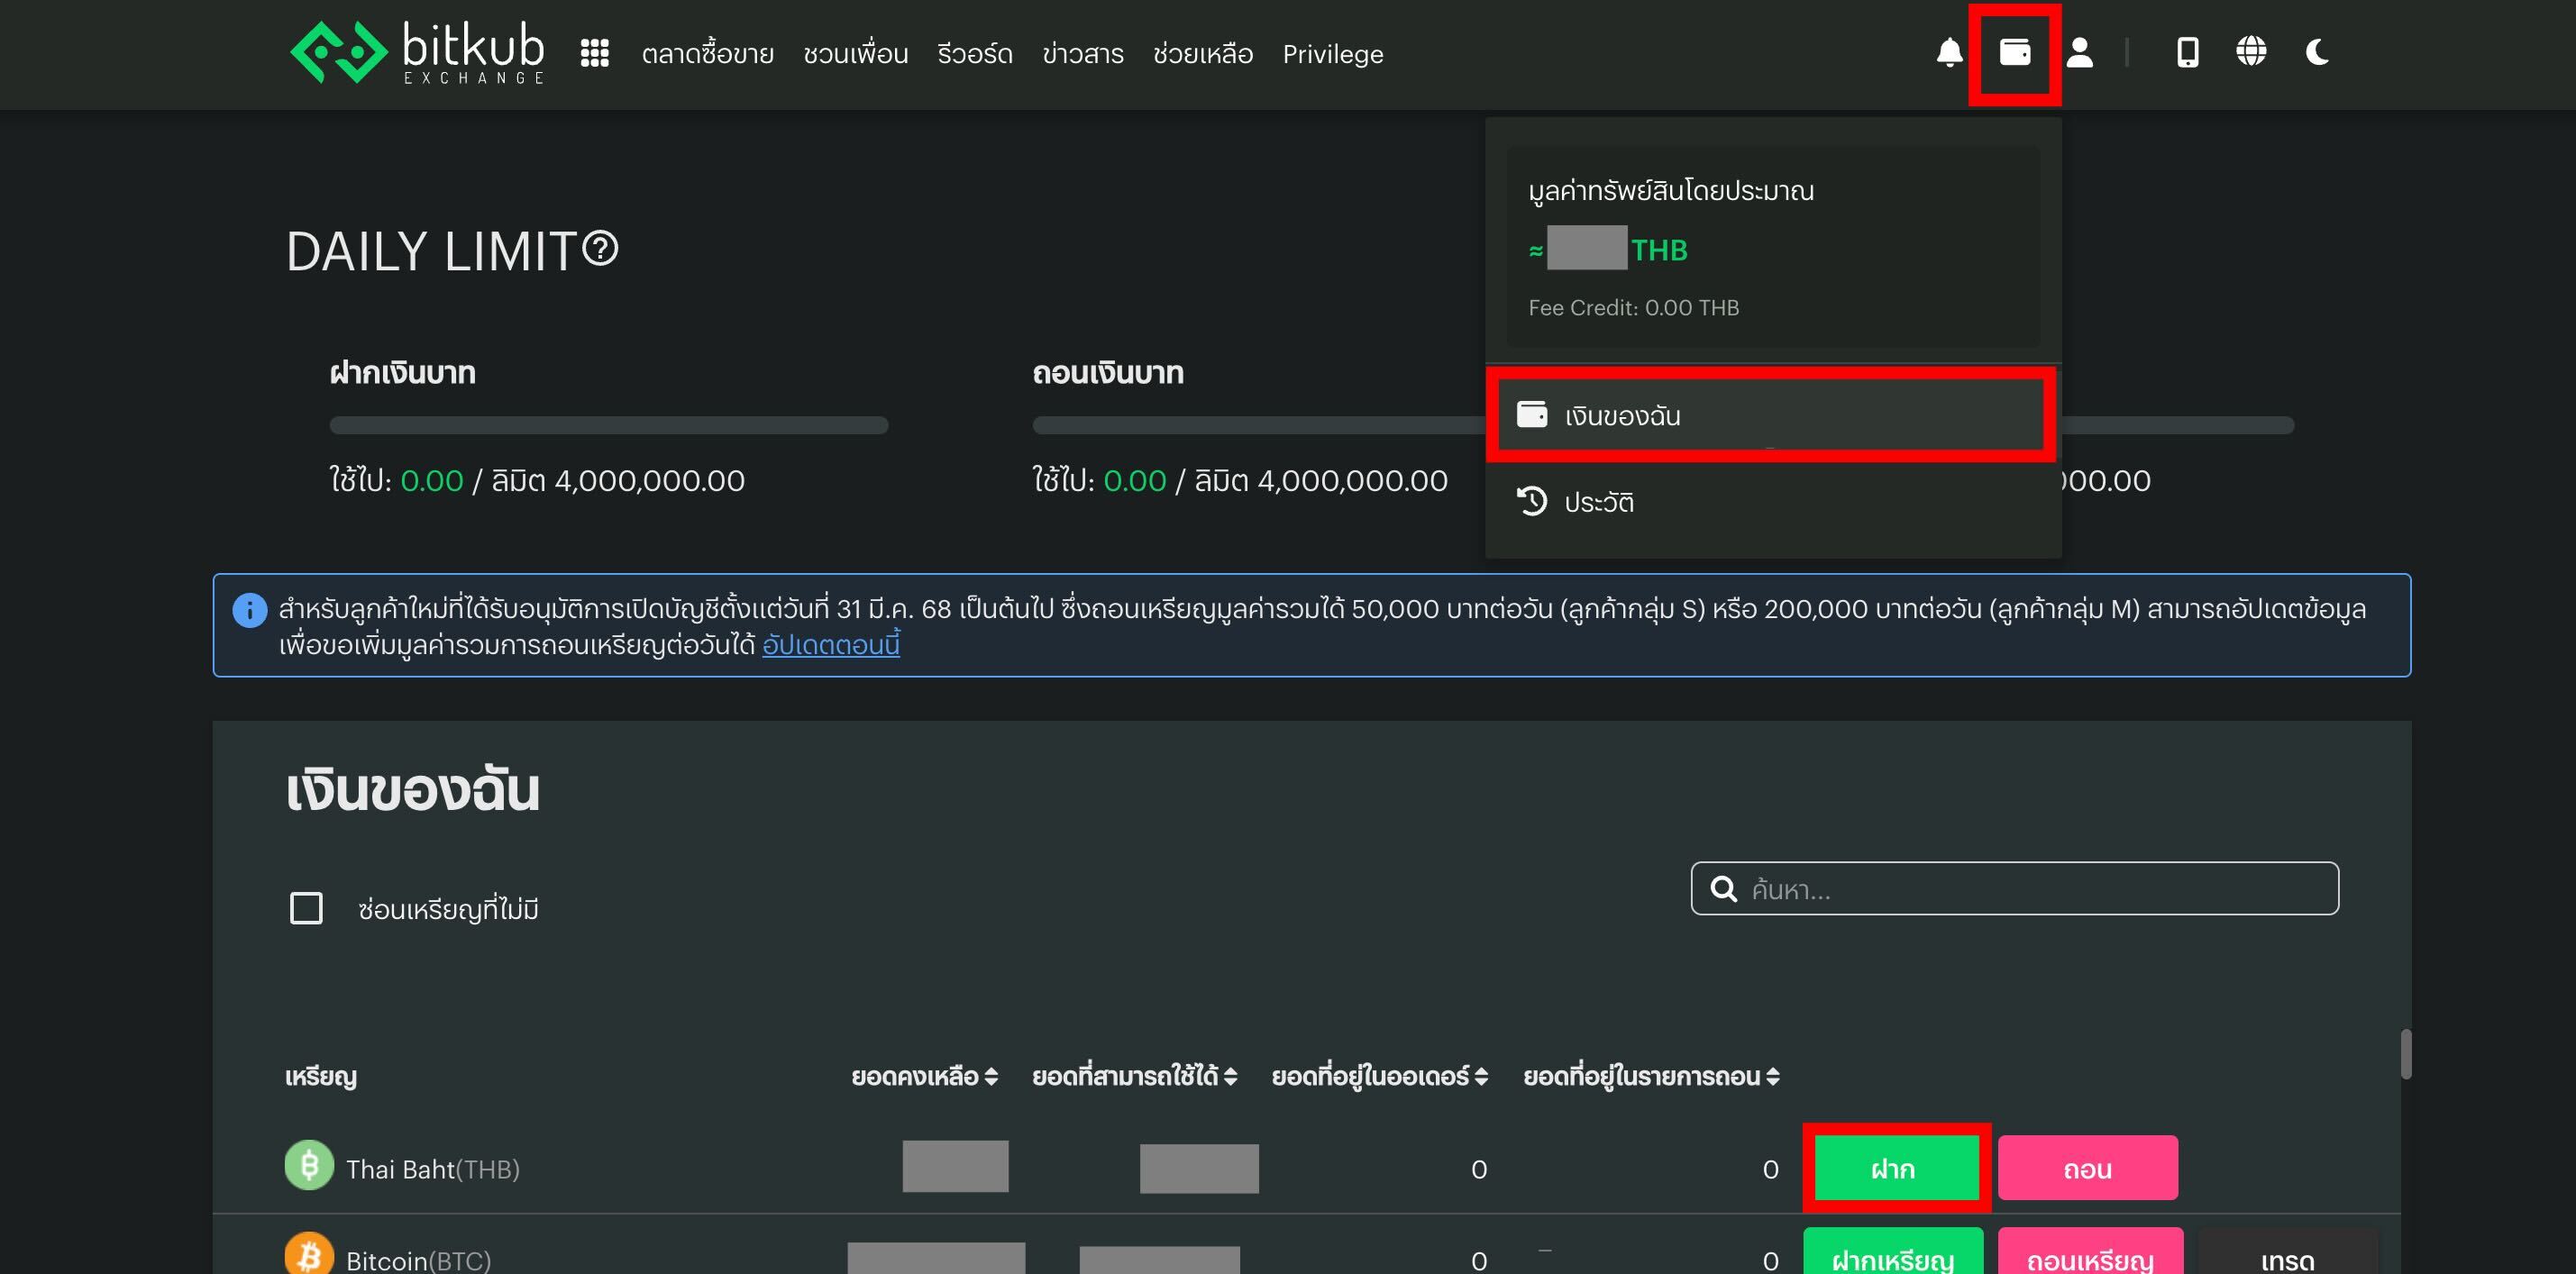Change language via the globe icon

click(2253, 53)
